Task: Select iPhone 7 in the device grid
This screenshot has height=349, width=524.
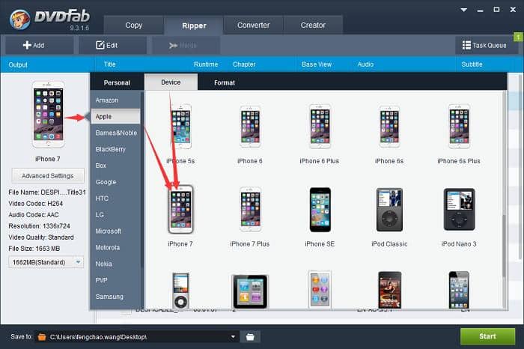Action: [x=180, y=209]
